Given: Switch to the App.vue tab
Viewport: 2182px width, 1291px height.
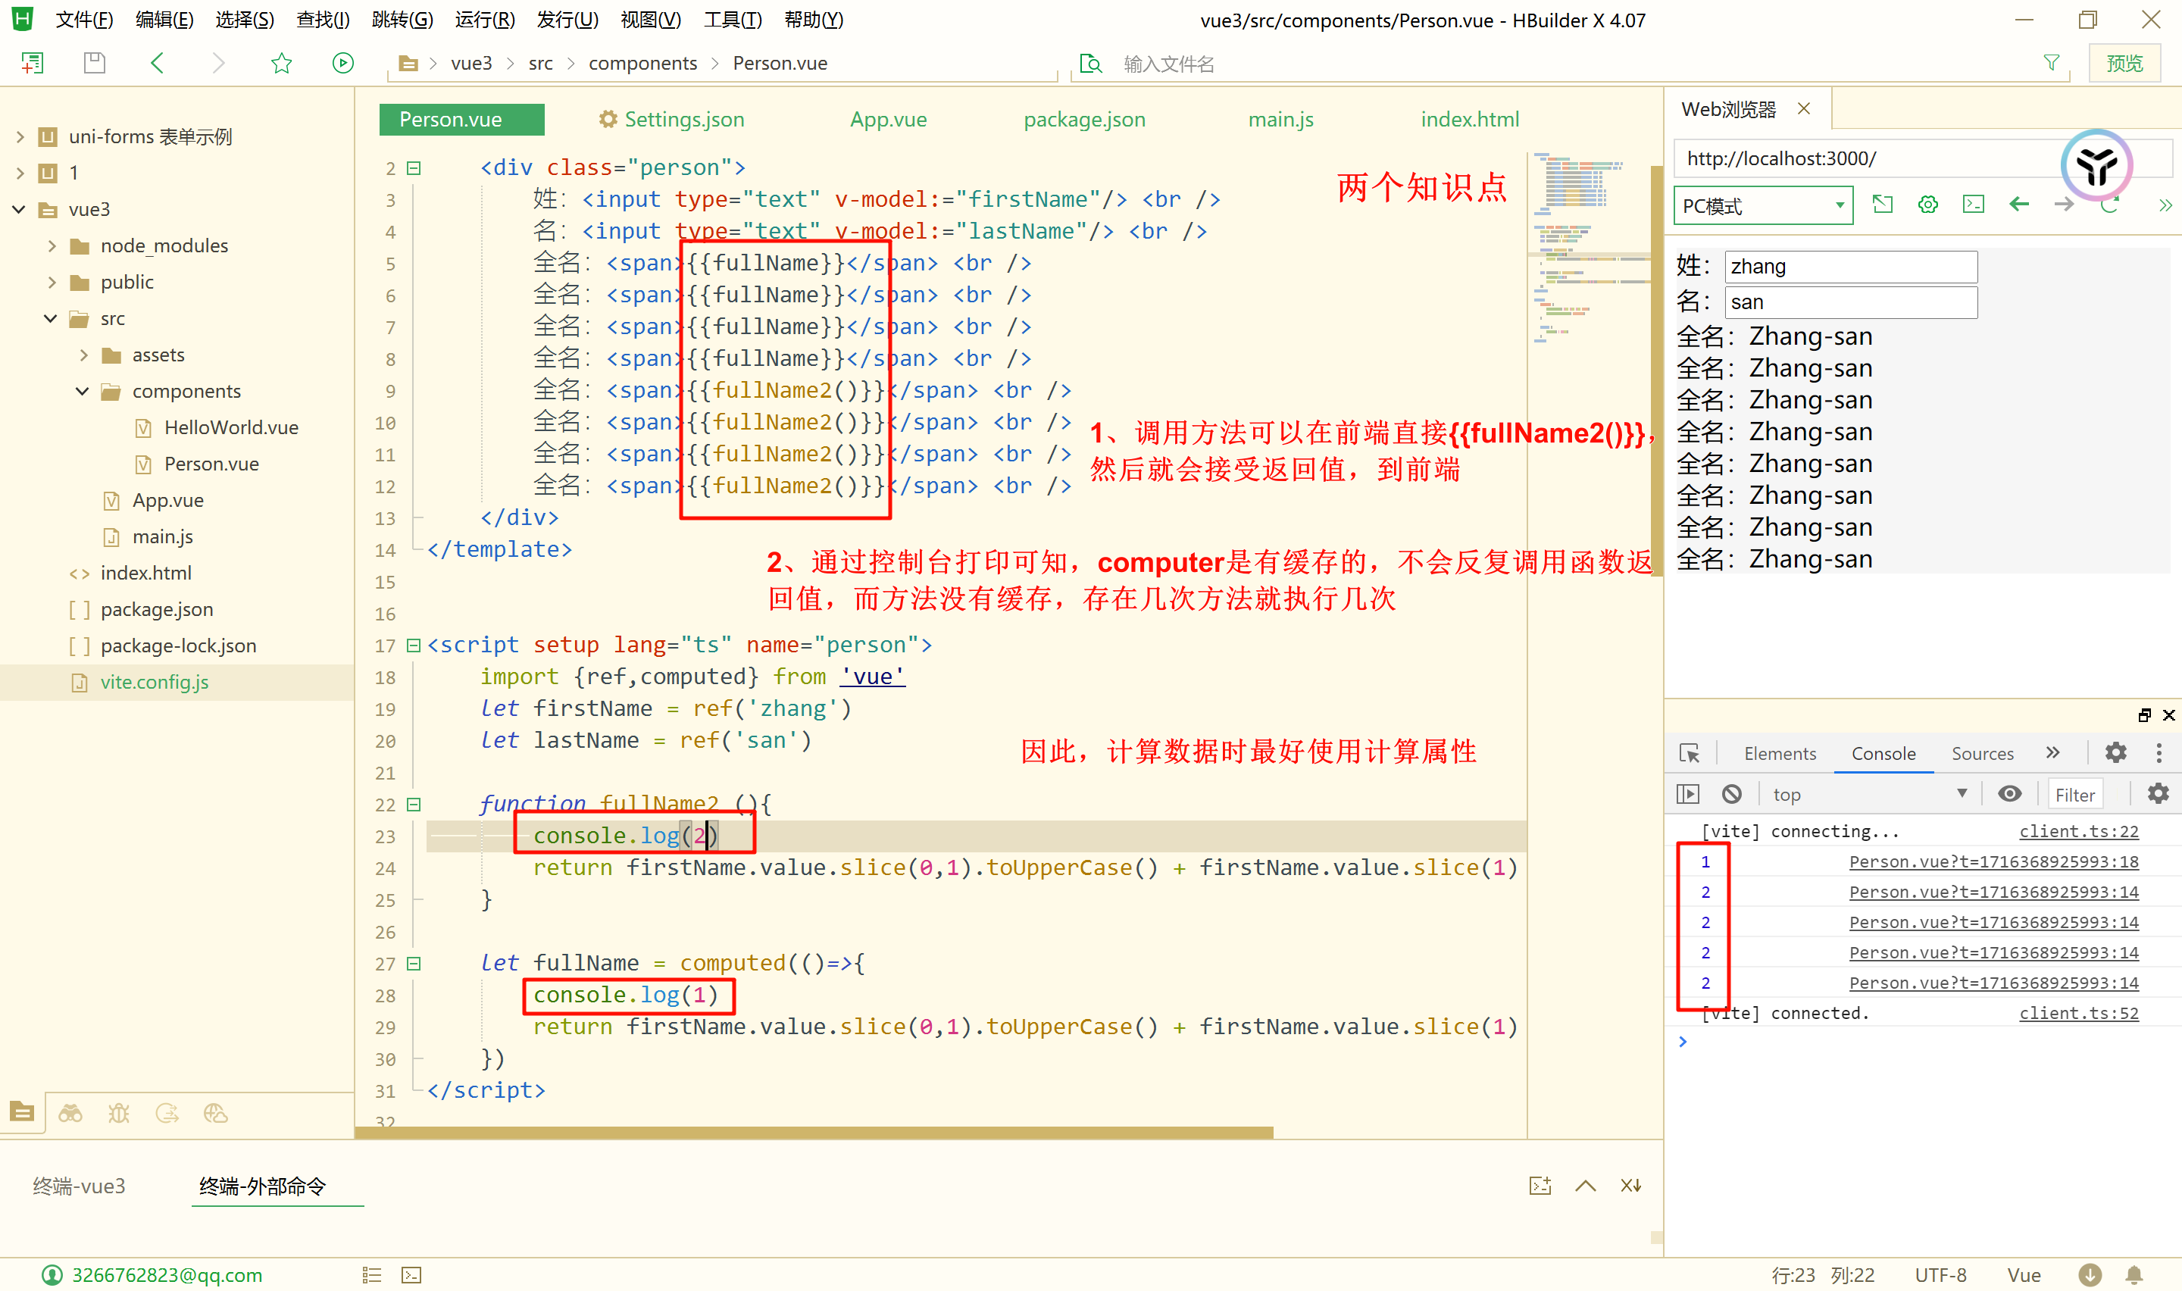Looking at the screenshot, I should coord(888,119).
